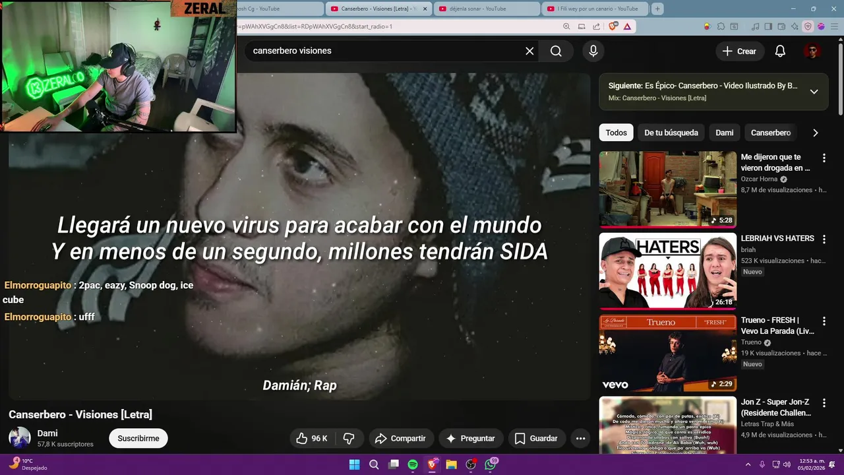844x475 pixels.
Task: Click the video title 'Canserbero - Visiones [Letra]'
Action: tap(80, 414)
